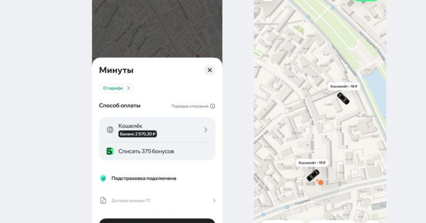Click the green Б bonus icon
The image size is (426, 223).
pyautogui.click(x=110, y=151)
